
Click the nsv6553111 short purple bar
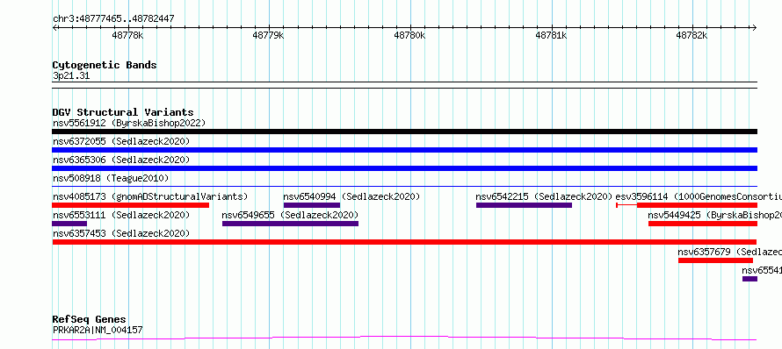tap(69, 224)
